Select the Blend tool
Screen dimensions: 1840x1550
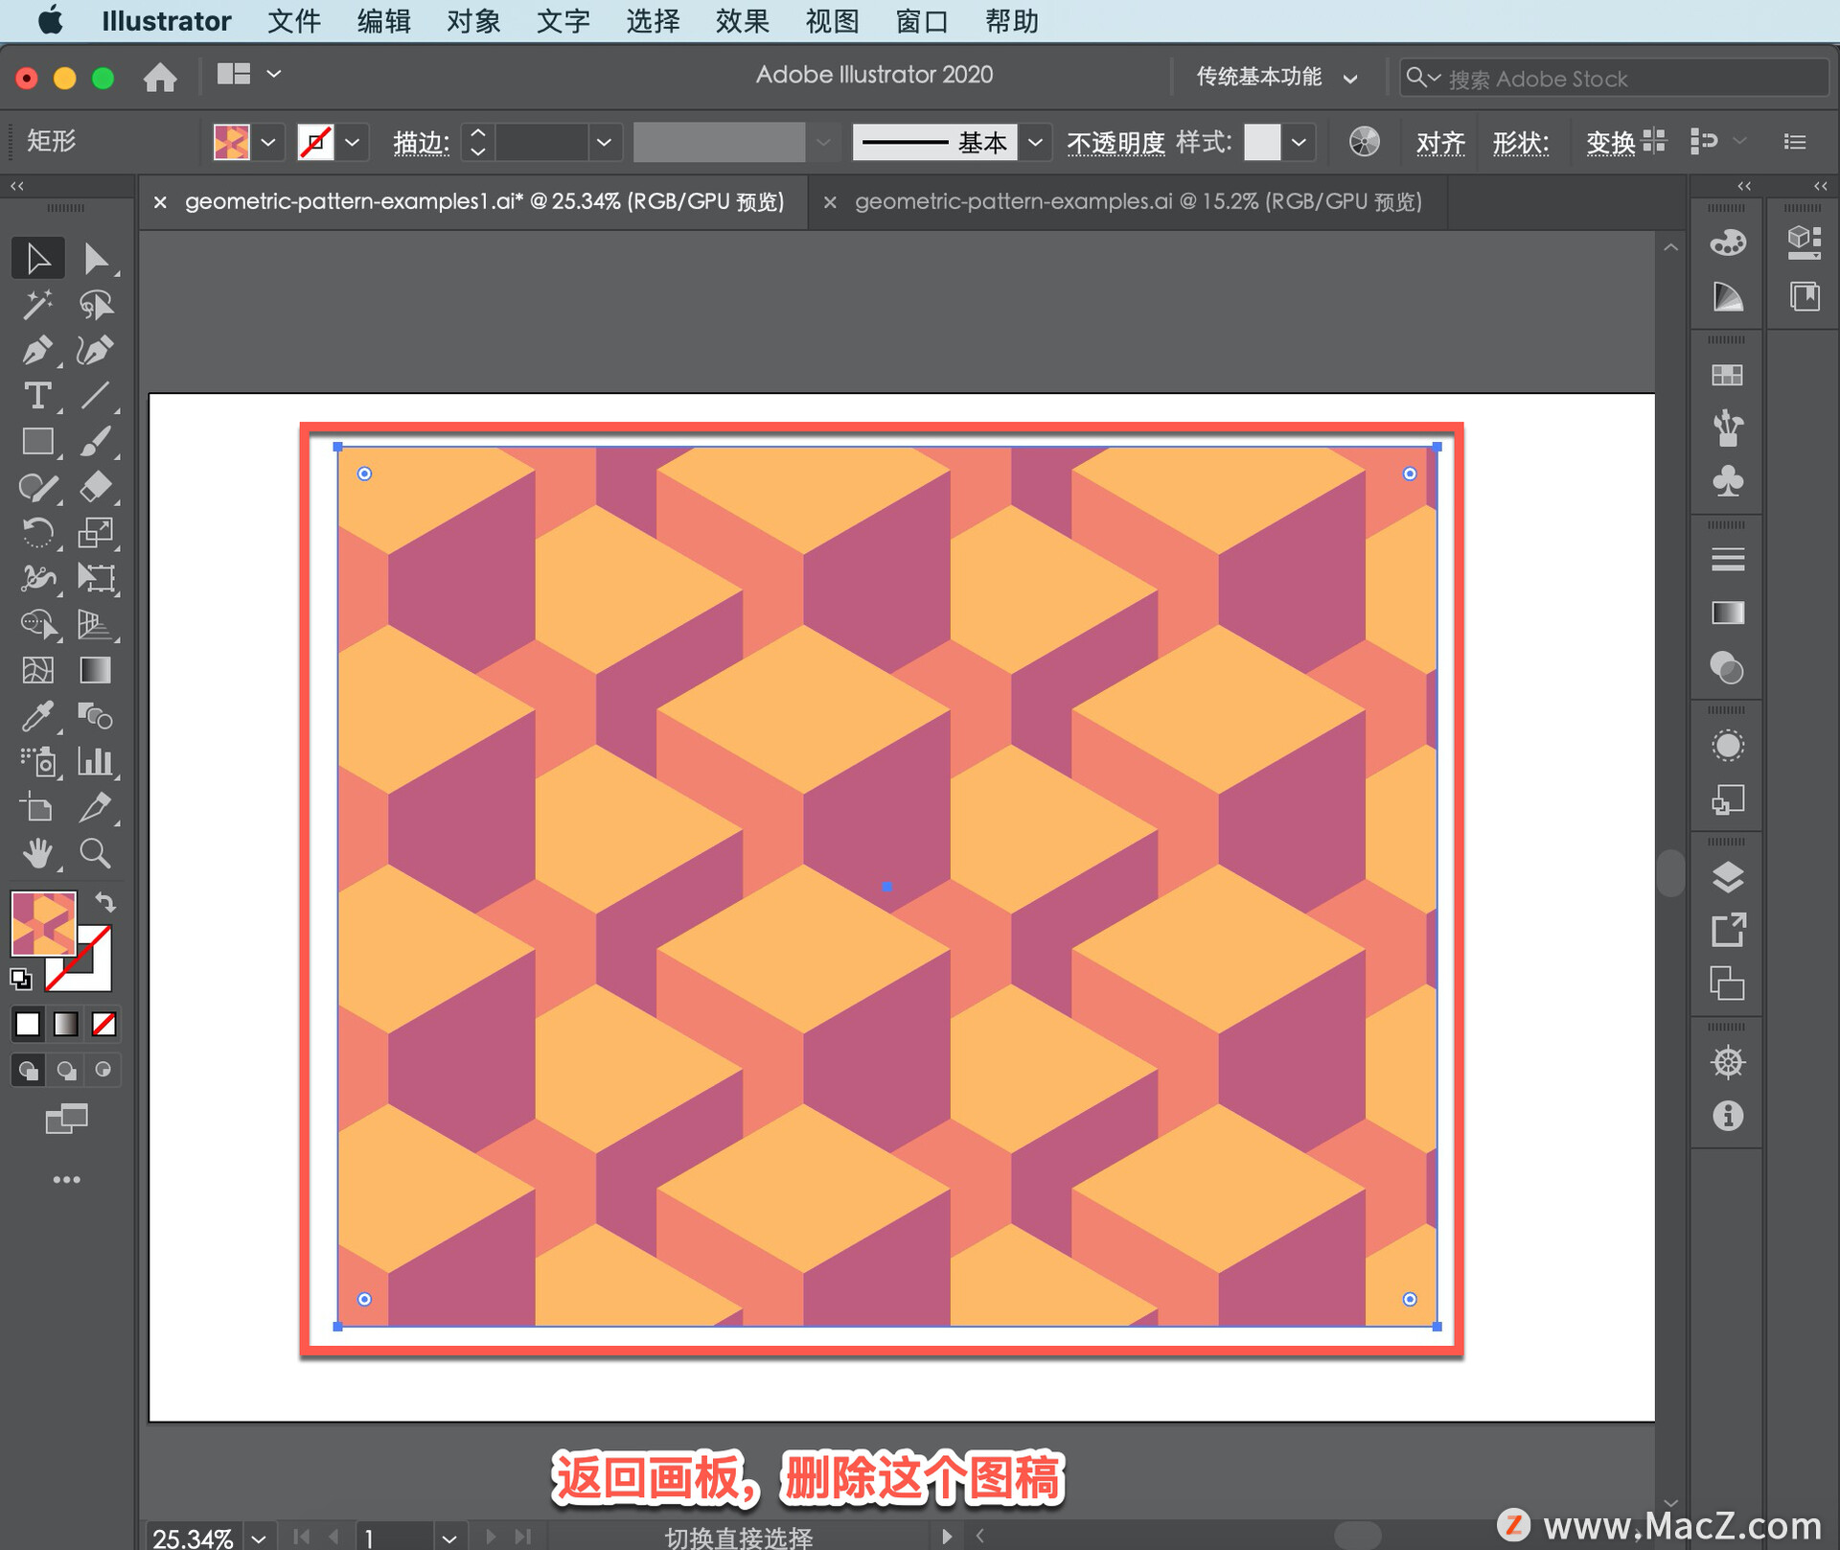click(95, 716)
